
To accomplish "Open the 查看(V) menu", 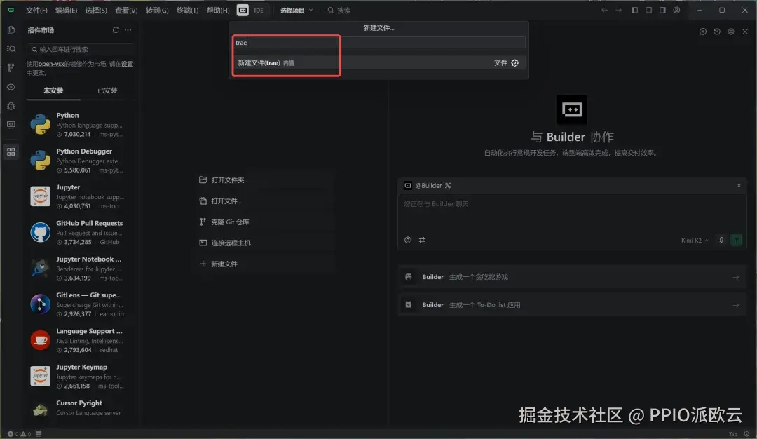I will [126, 10].
